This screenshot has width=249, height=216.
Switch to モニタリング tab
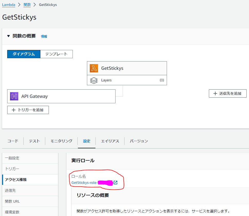click(x=61, y=141)
